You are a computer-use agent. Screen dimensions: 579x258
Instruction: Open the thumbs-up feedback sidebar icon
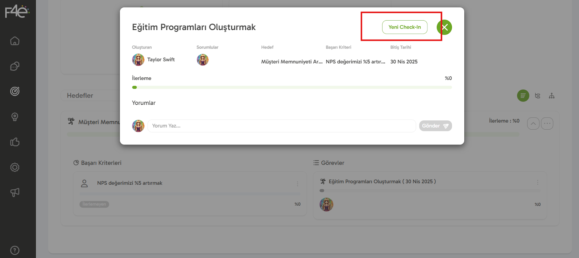(x=15, y=142)
